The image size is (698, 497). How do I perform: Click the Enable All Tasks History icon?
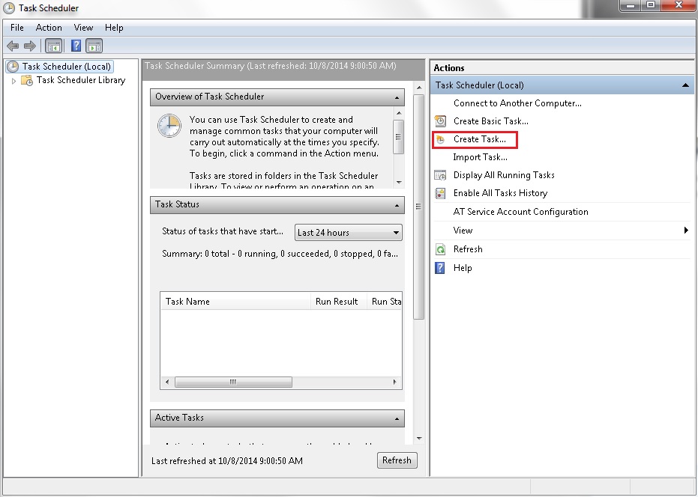tap(440, 193)
